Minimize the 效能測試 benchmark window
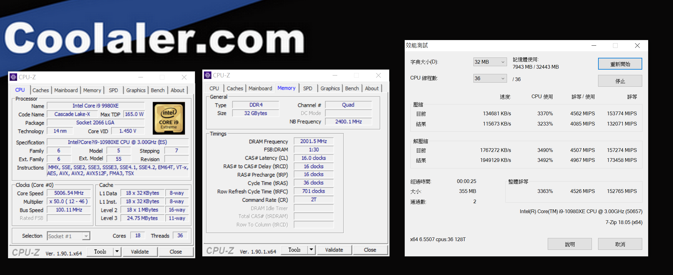The width and height of the screenshot is (673, 275). 594,46
